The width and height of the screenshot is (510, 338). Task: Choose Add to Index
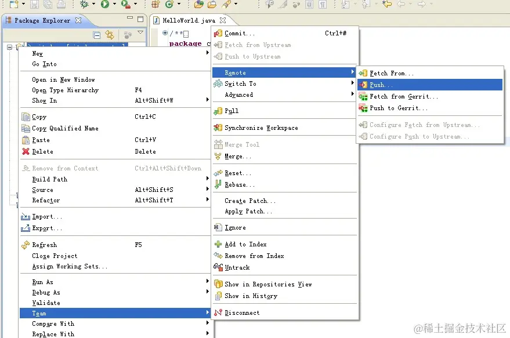[285, 244]
